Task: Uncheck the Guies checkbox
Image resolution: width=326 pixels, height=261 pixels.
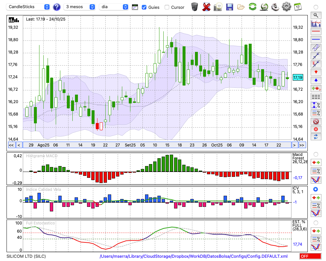Action: 144,7
